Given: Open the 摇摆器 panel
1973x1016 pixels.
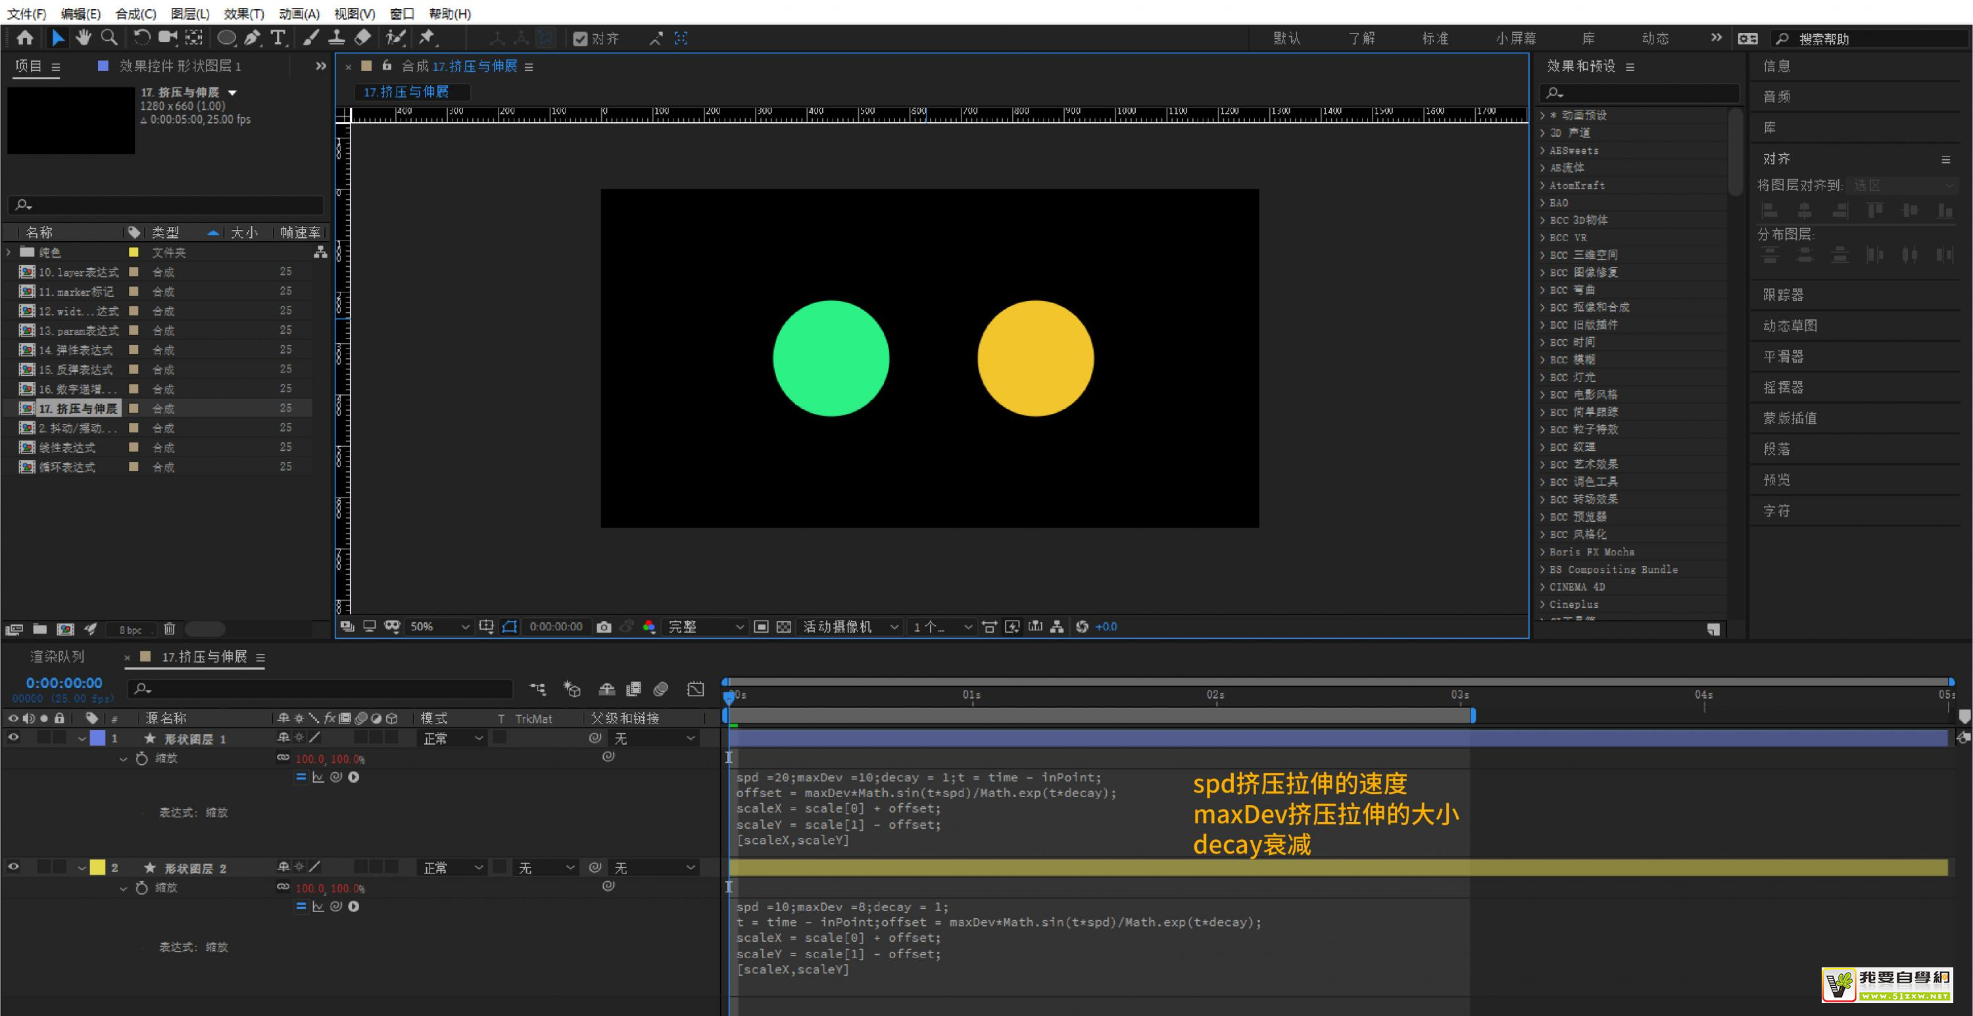Looking at the screenshot, I should click(1783, 388).
